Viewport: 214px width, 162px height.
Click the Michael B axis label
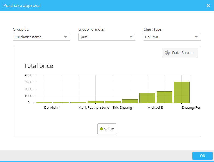(x=155, y=108)
